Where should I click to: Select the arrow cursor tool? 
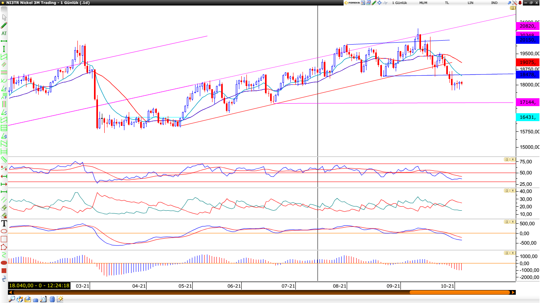pos(4,17)
